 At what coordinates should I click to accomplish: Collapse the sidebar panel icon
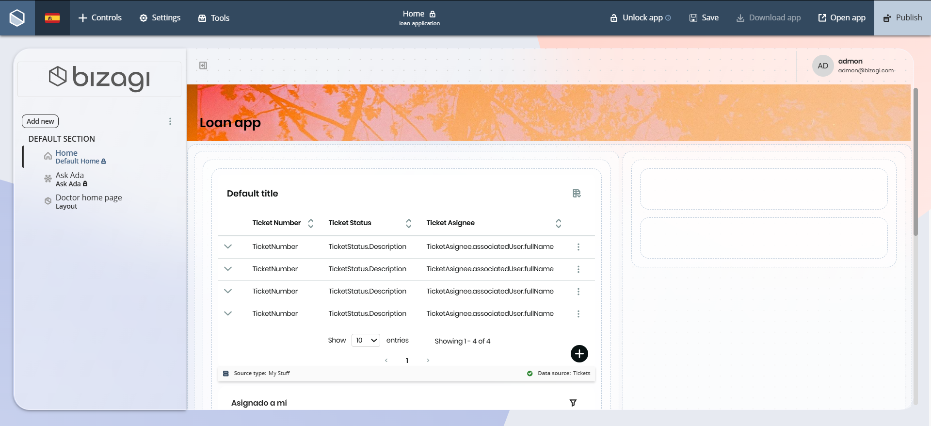pos(203,66)
